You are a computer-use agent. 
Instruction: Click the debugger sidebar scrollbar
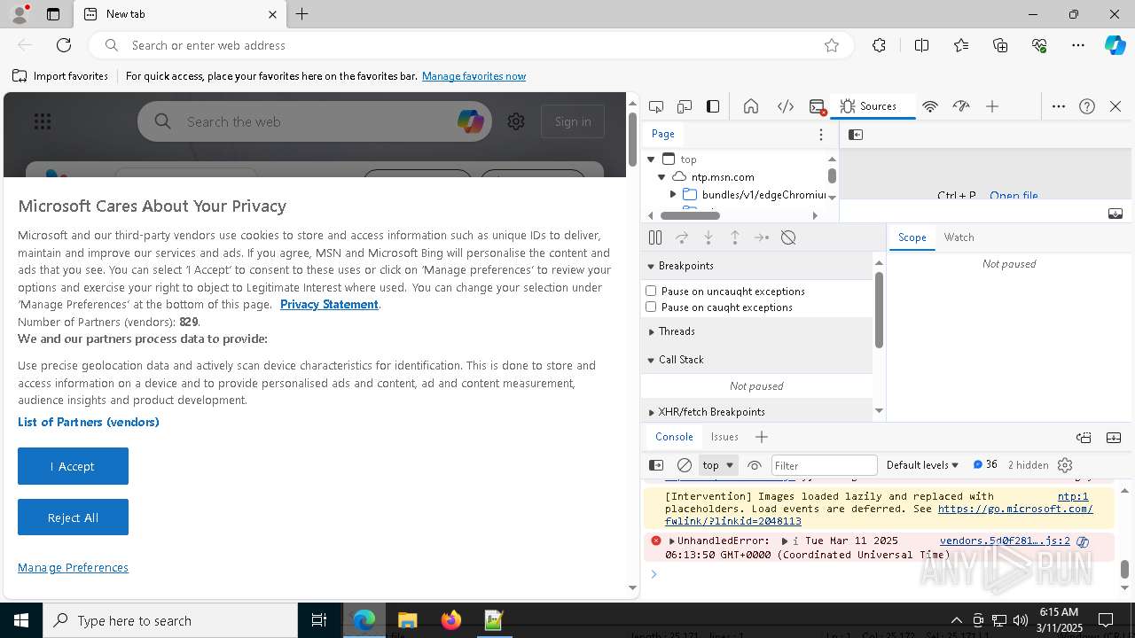coord(879,310)
